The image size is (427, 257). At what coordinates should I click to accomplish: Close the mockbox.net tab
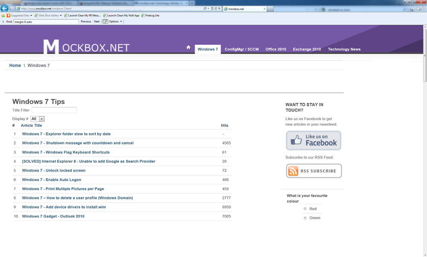pos(264,9)
